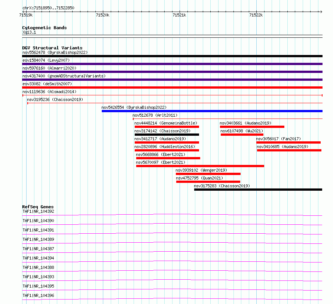
Task: Open nsv3412717 (Audano2019) label
Action: [x=160, y=139]
